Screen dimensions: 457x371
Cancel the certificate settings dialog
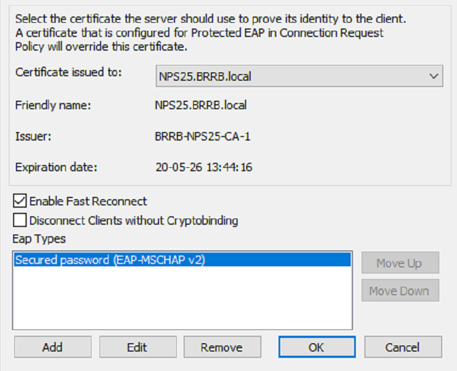402,347
